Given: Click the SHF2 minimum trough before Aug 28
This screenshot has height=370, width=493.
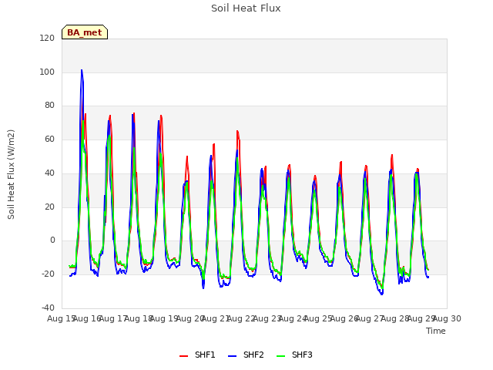Looking at the screenshot, I should (x=382, y=294).
